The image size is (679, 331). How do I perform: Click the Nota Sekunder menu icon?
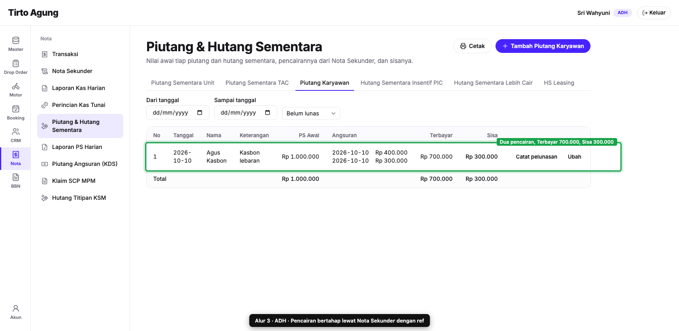(x=45, y=71)
